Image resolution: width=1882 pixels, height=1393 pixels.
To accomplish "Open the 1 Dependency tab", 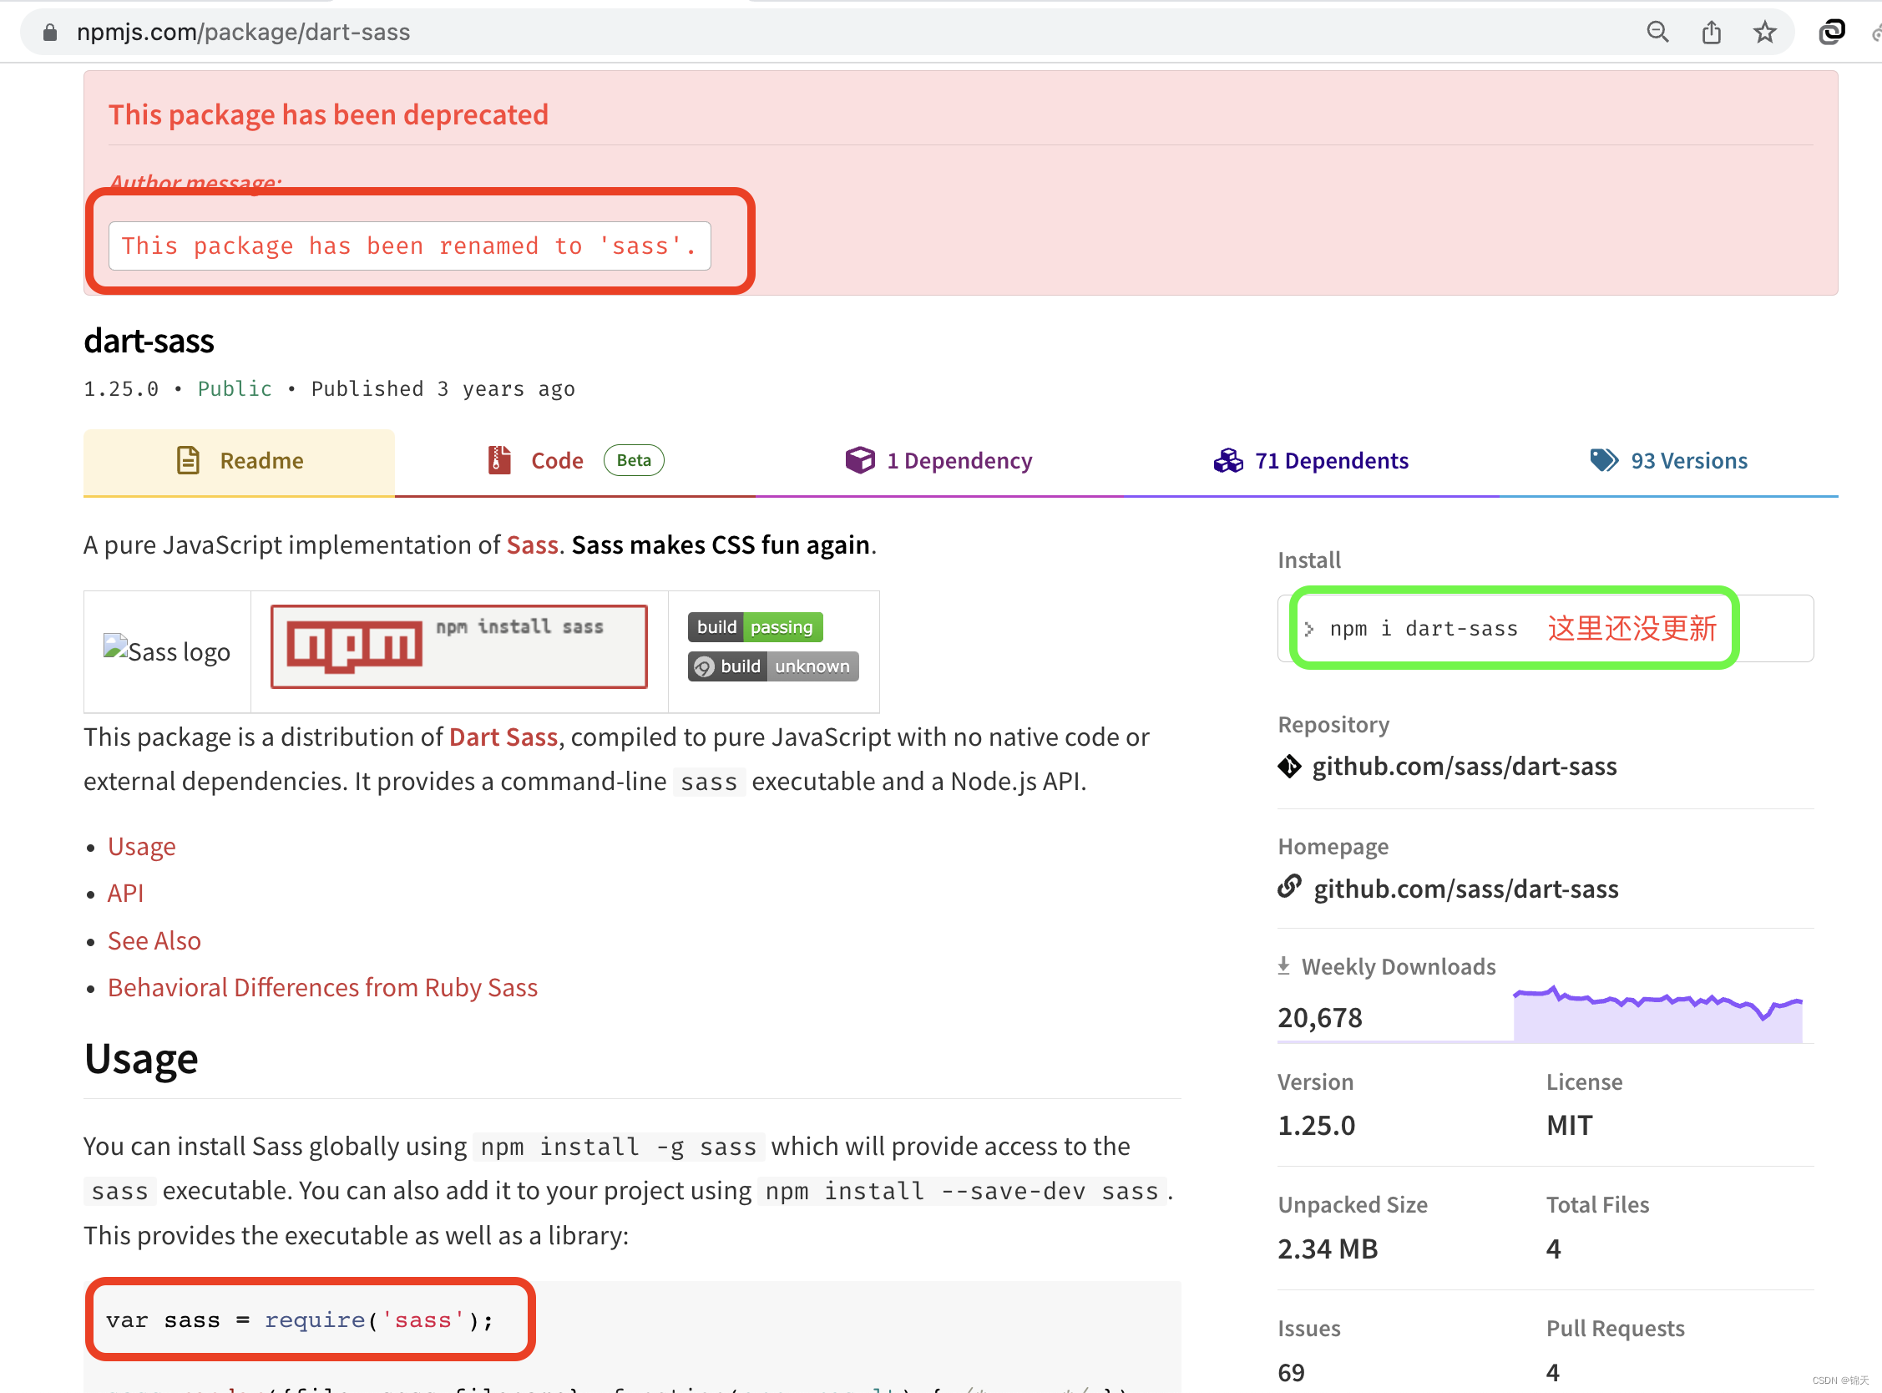I will (938, 461).
